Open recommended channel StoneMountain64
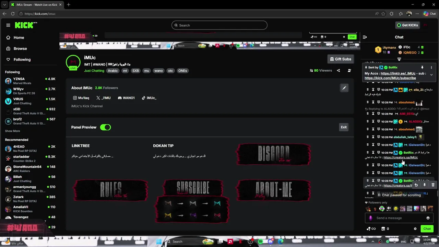 pyautogui.click(x=30, y=169)
